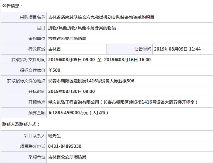
Task: Select the 采购项目名称 label cell
Action: 24,17
